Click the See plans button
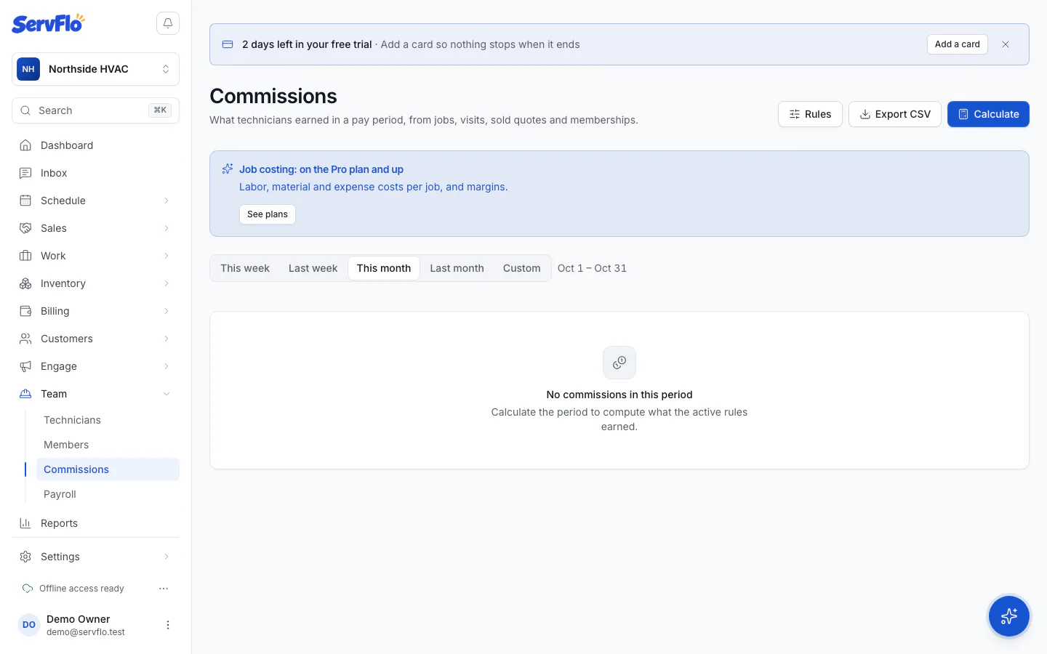Image resolution: width=1047 pixels, height=654 pixels. coord(268,214)
